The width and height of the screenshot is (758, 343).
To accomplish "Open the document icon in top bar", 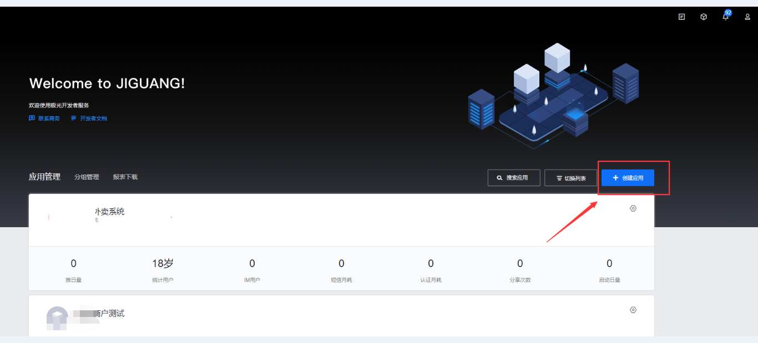I will 681,17.
